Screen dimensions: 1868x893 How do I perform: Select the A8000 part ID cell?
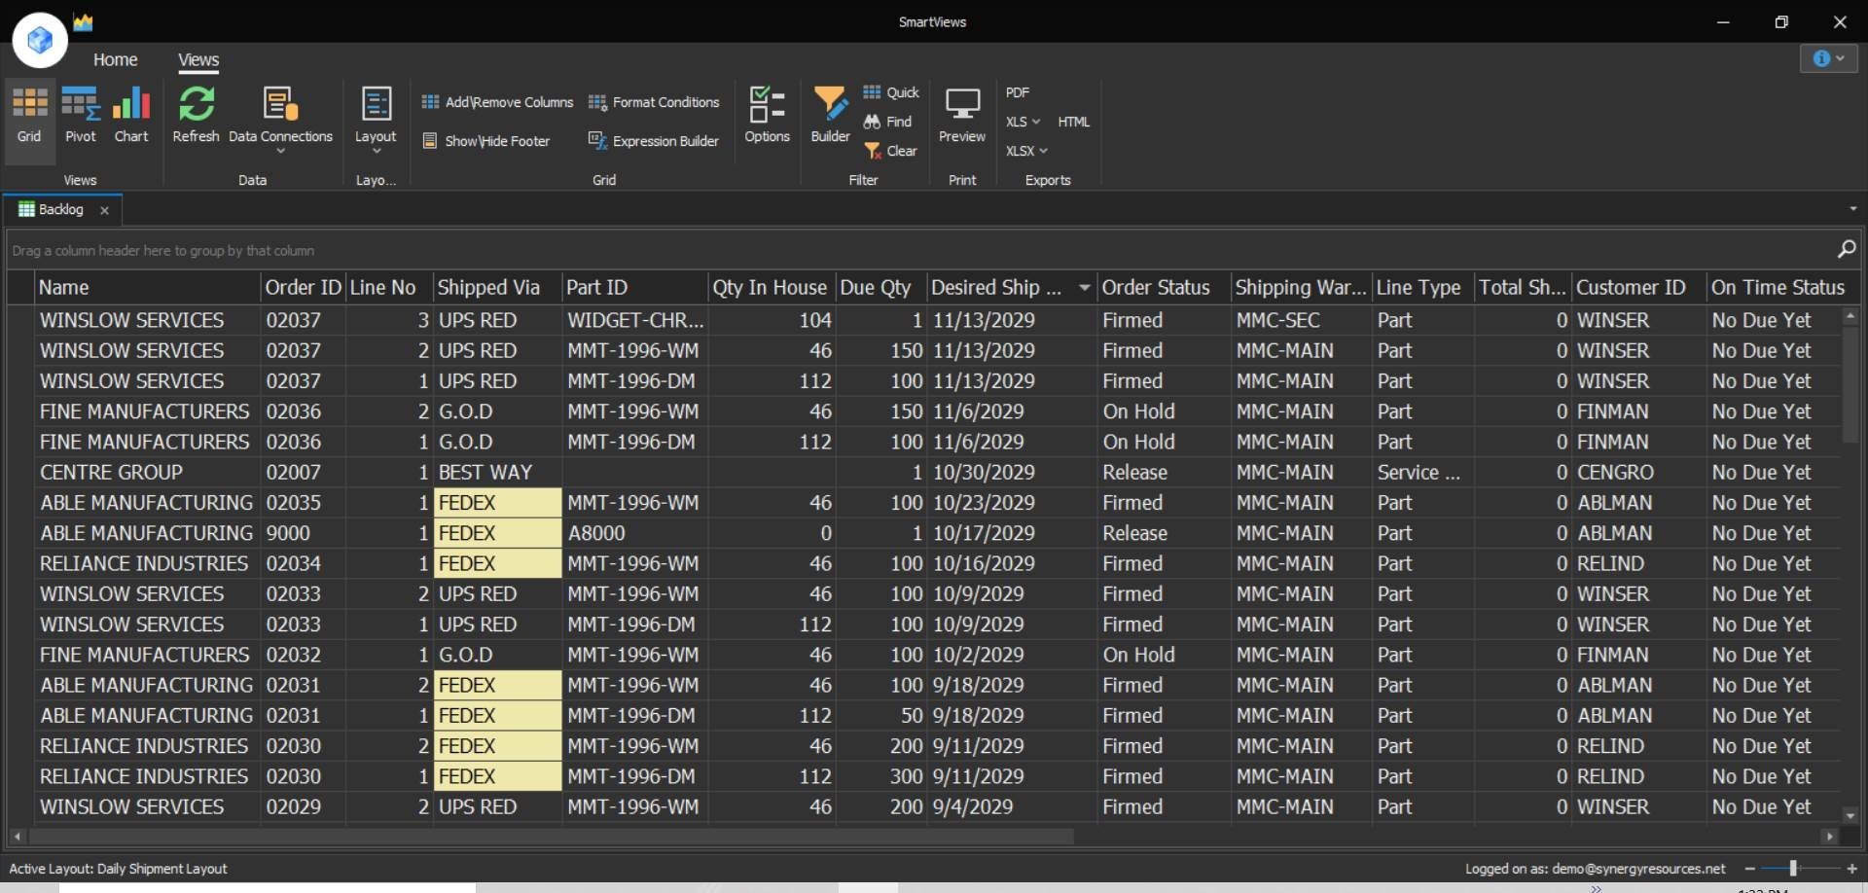pos(634,533)
